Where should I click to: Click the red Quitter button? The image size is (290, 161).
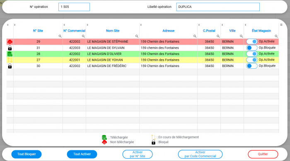[x=263, y=154]
